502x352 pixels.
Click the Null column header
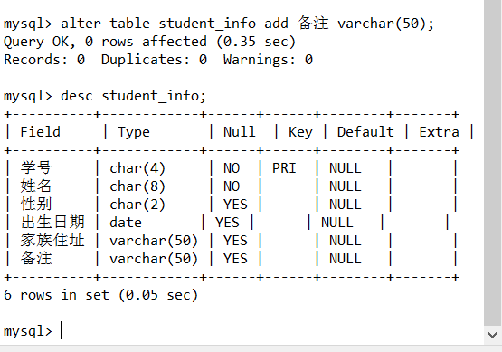pos(239,132)
